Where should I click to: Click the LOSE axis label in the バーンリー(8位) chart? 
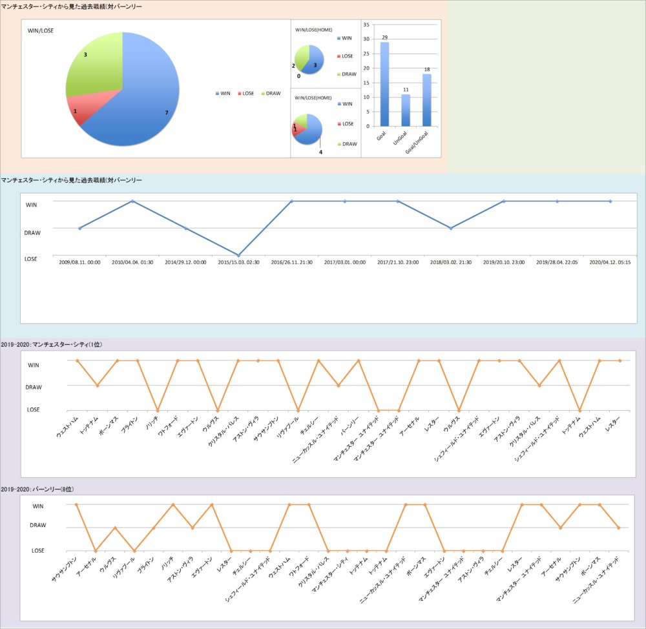click(x=38, y=550)
